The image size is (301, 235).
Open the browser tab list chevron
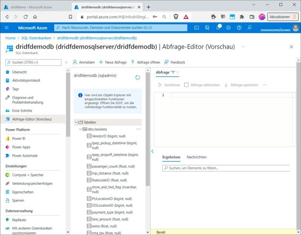[x=254, y=5]
